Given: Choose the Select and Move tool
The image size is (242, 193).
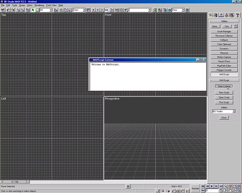Looking at the screenshot, I should (x=61, y=10).
